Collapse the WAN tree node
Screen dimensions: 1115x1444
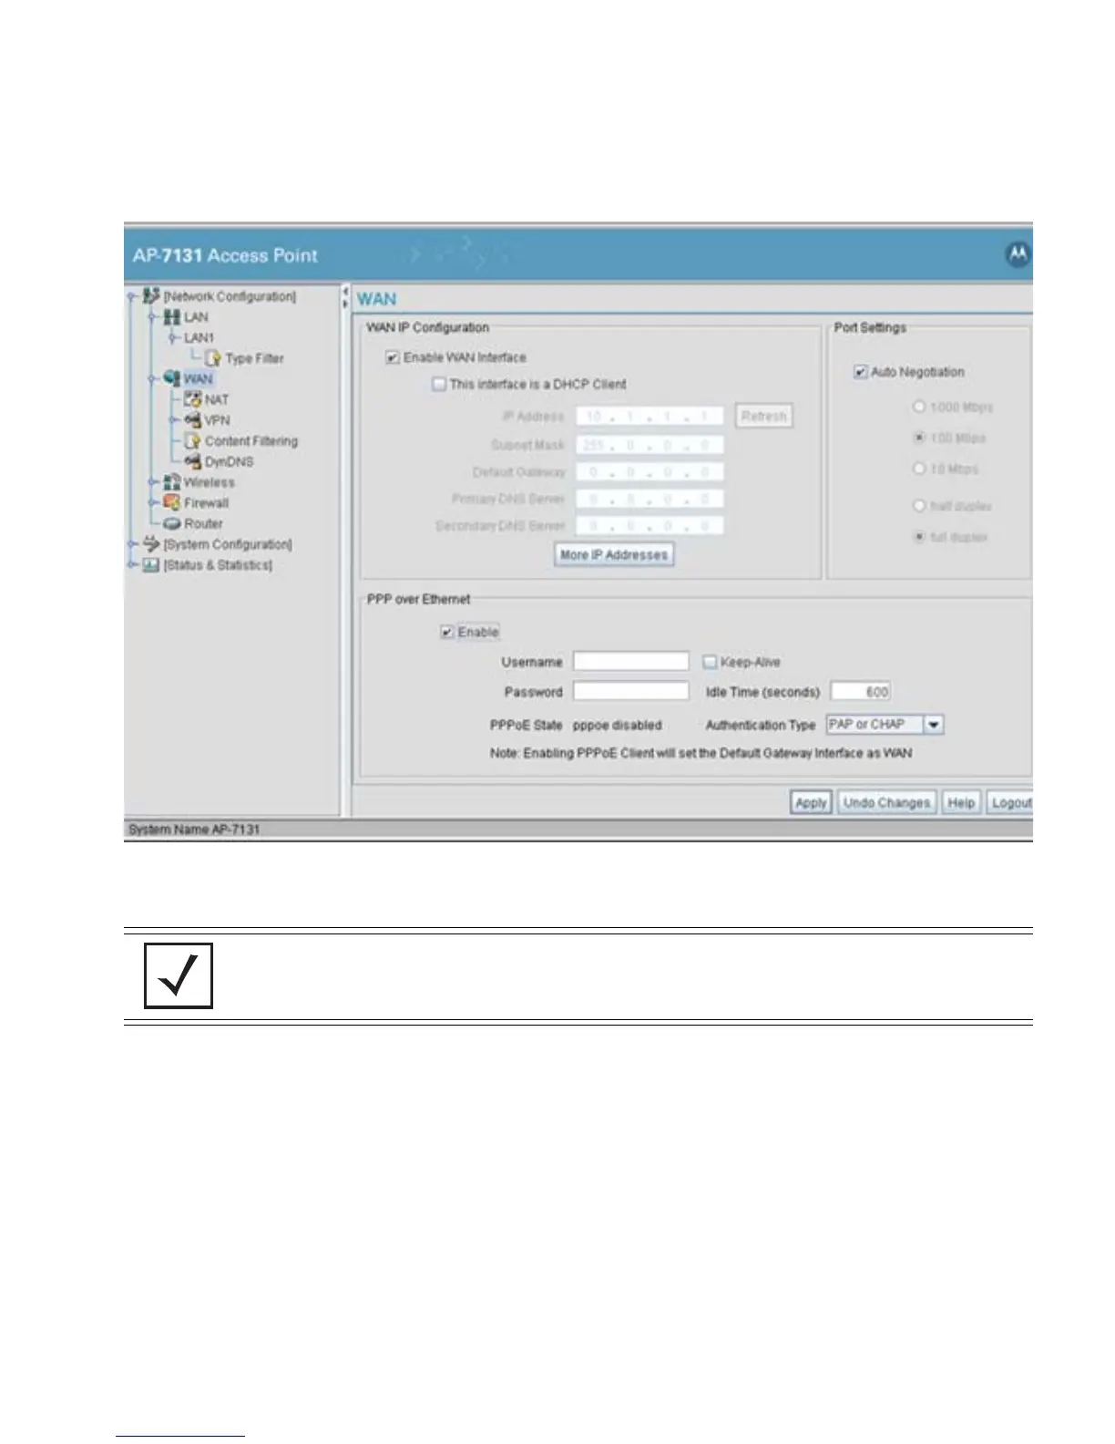(x=153, y=378)
